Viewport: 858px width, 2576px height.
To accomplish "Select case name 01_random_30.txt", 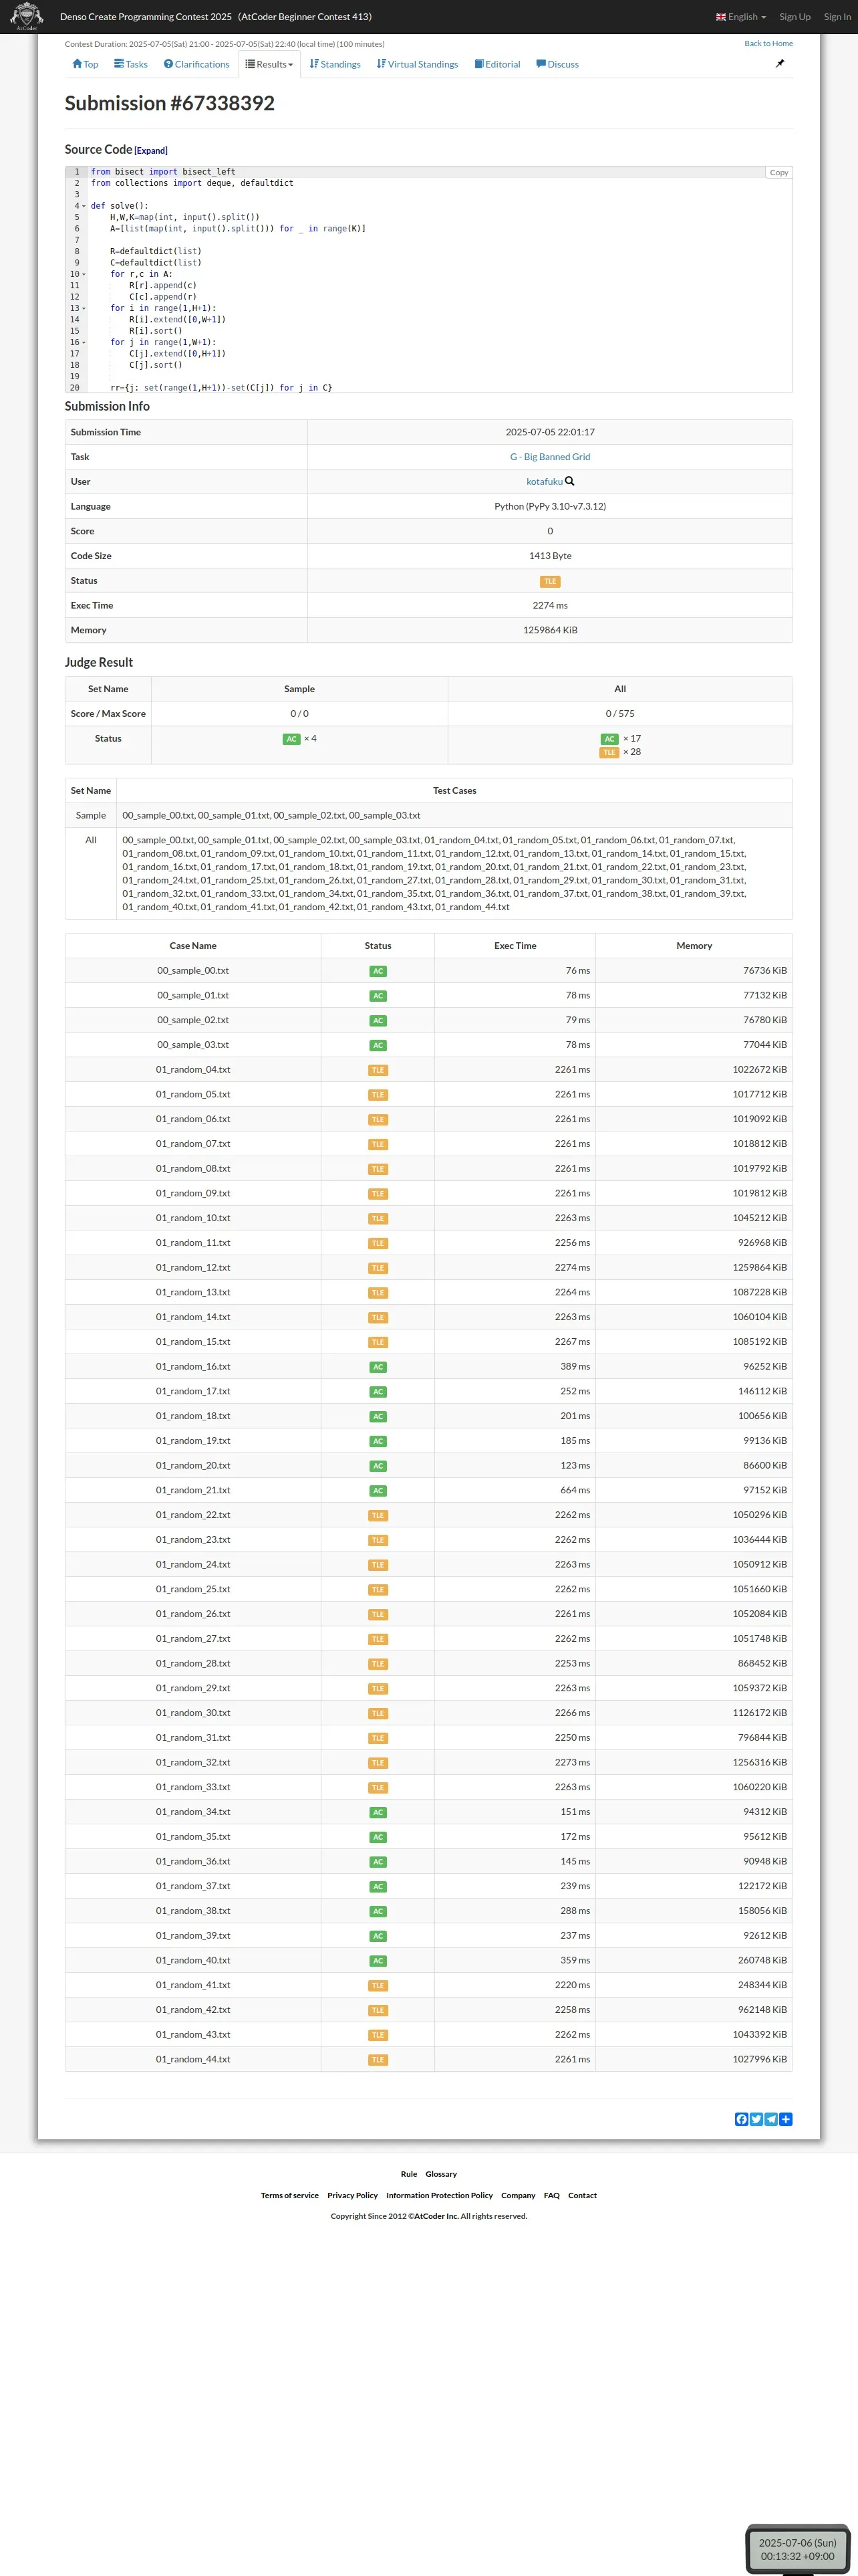I will pos(192,1714).
